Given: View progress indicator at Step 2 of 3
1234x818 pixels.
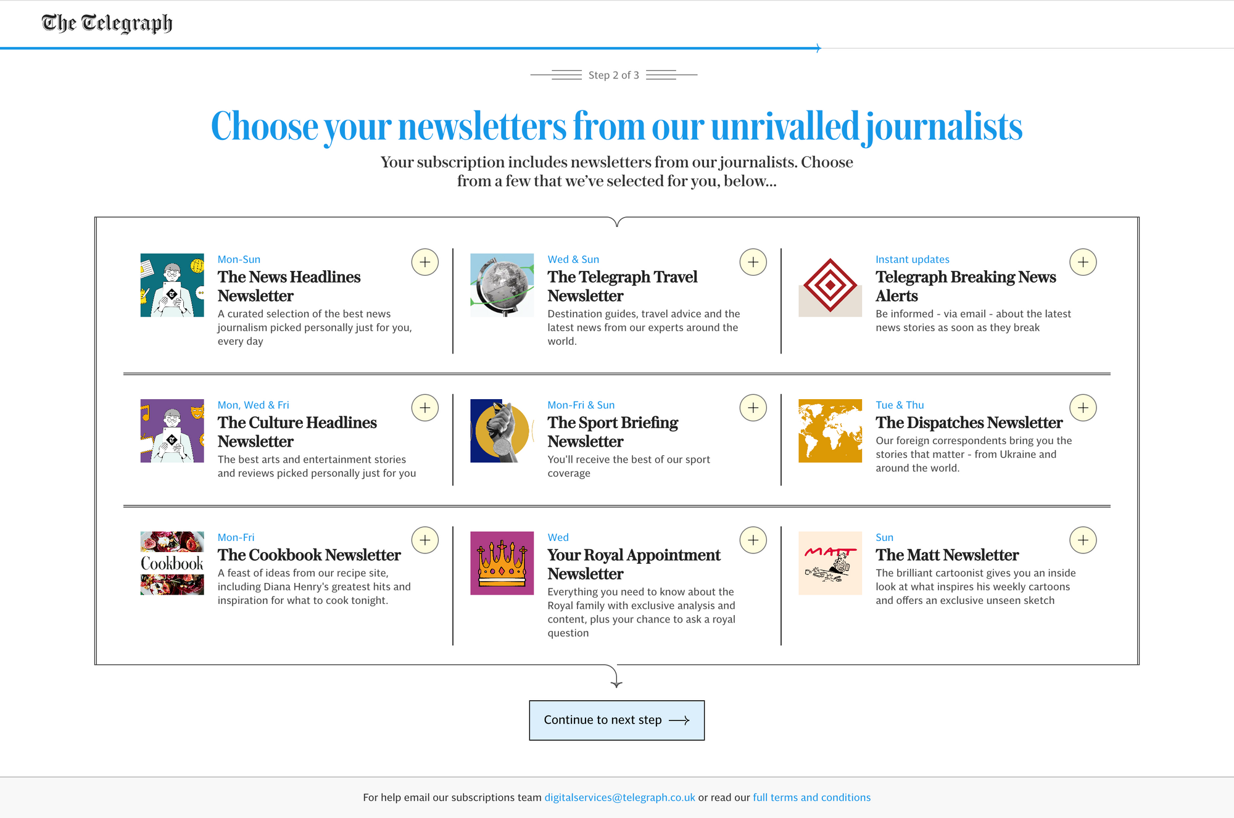Looking at the screenshot, I should tap(617, 75).
